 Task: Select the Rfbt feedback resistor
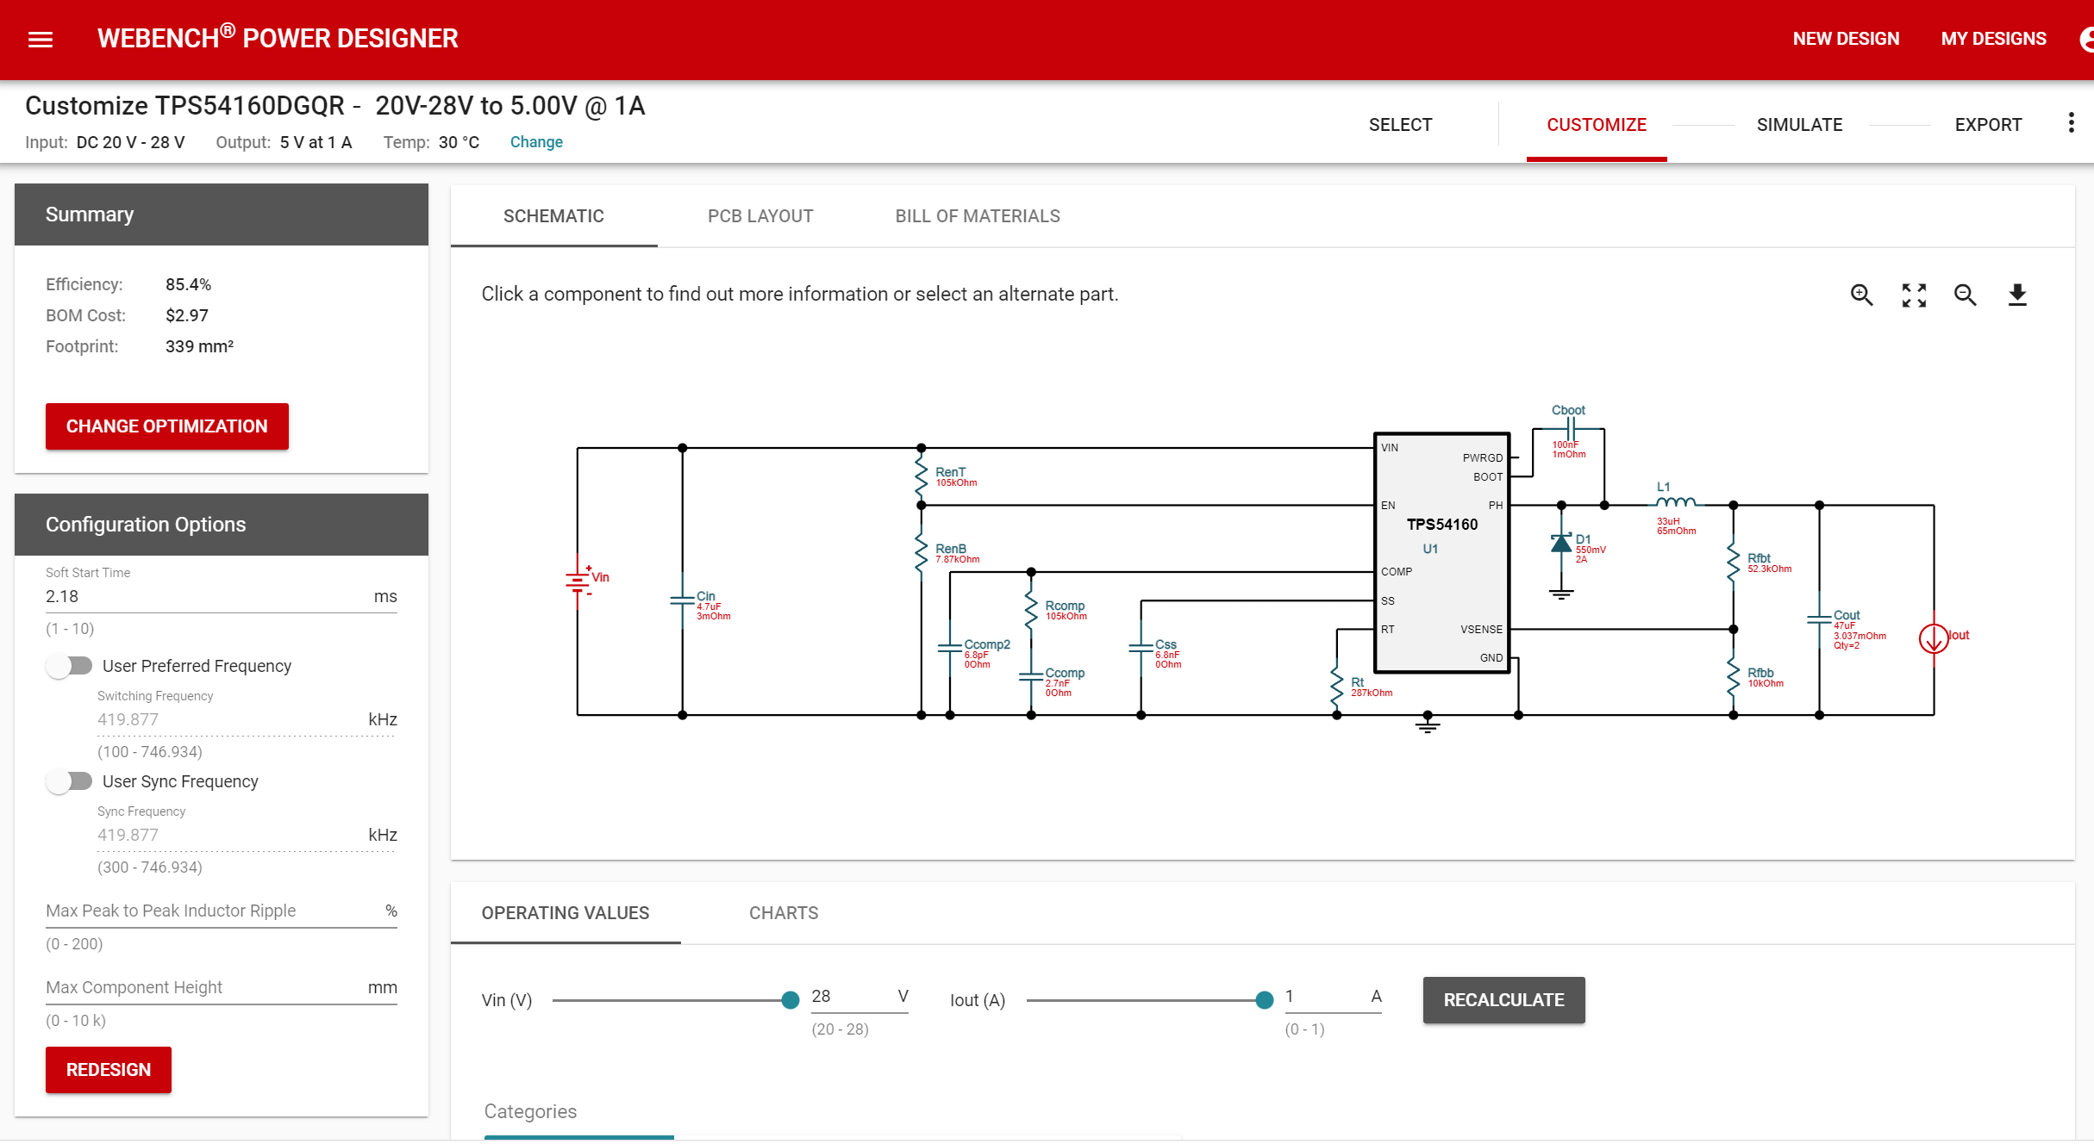click(1734, 563)
